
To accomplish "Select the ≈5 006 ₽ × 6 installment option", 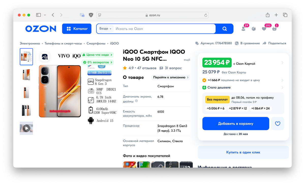I will (216, 109).
